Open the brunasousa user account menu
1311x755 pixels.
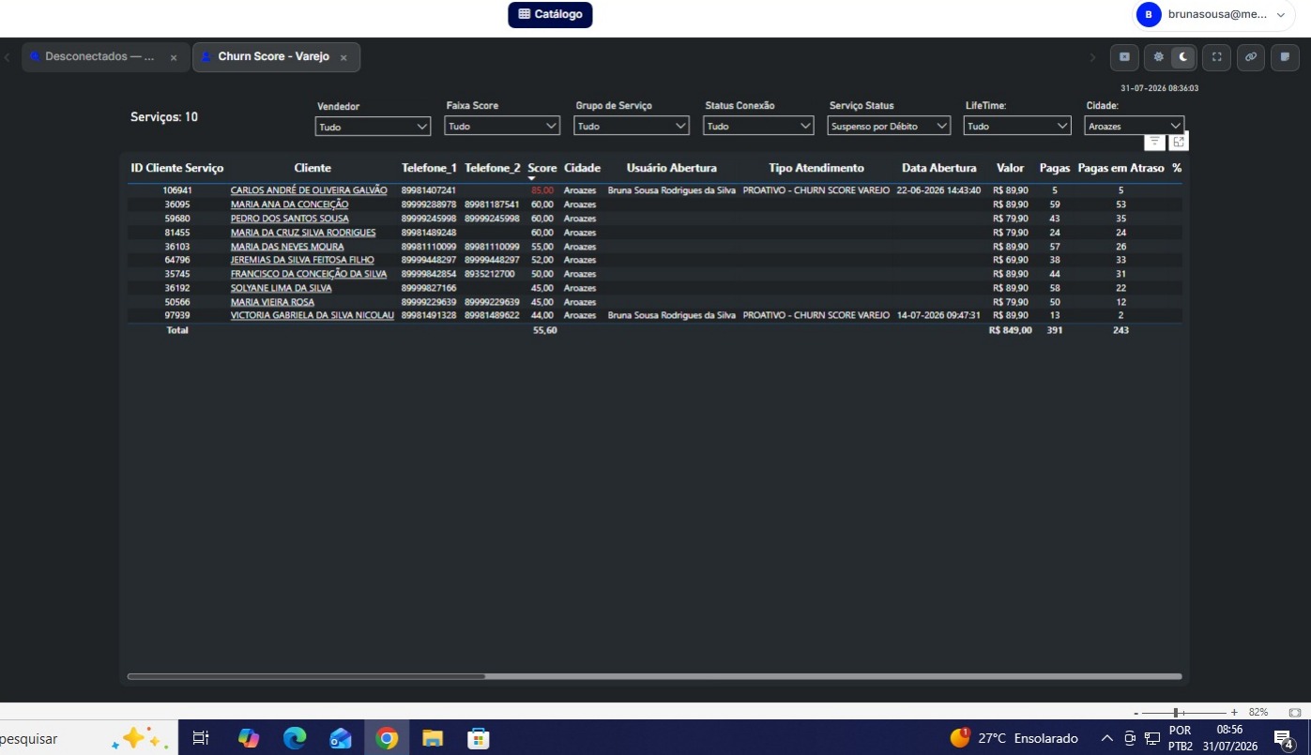tap(1214, 15)
